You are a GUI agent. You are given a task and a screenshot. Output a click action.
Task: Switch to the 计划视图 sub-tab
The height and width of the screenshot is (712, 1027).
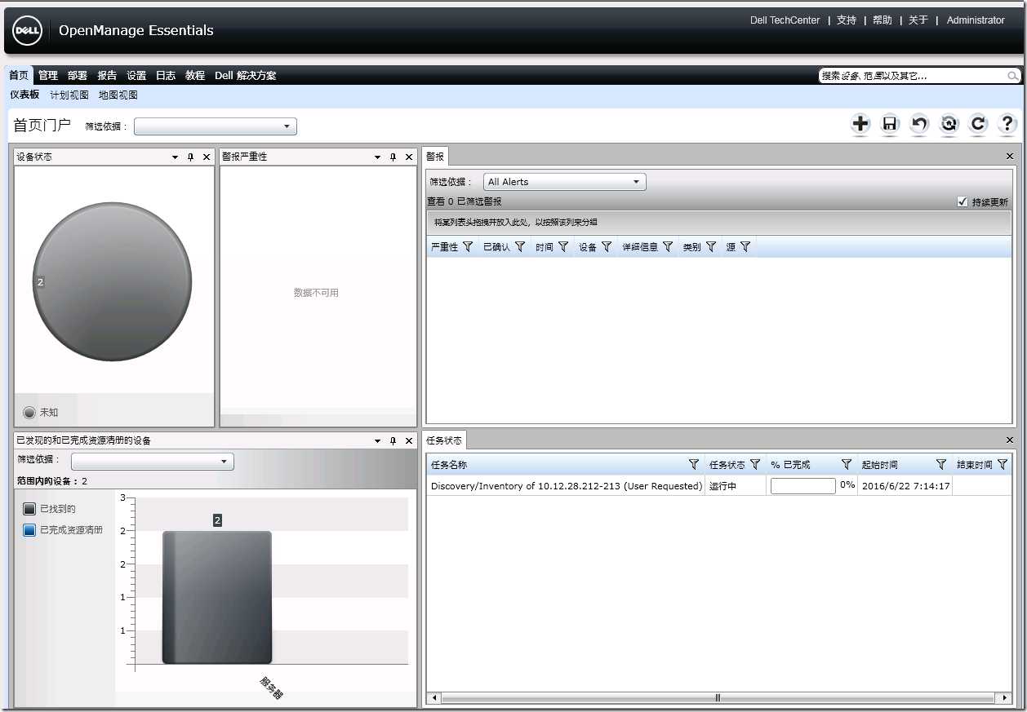coord(69,95)
